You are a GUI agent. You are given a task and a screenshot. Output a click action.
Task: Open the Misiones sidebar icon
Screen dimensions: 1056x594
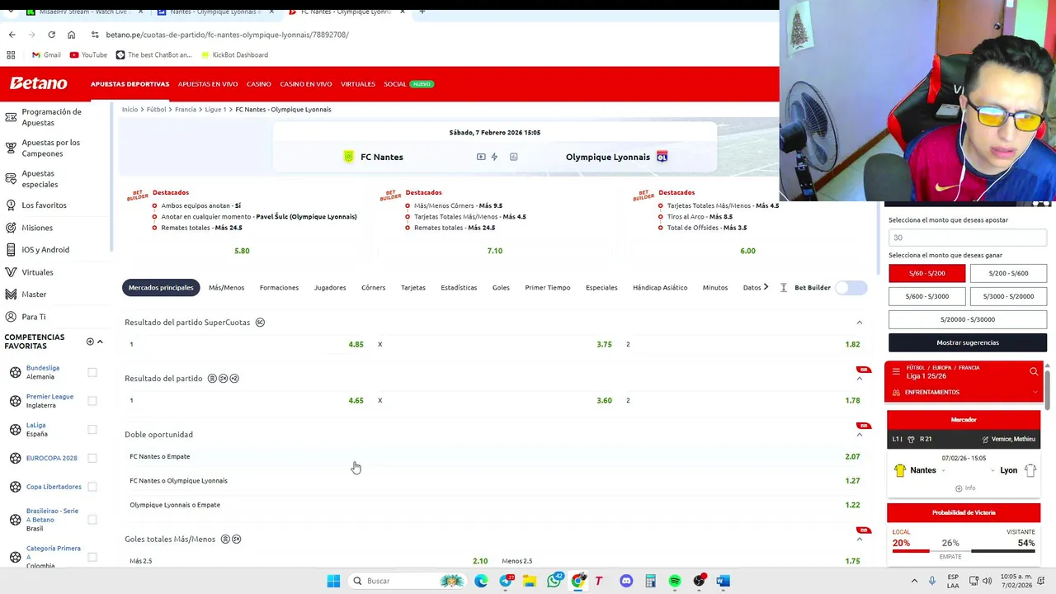tap(11, 228)
